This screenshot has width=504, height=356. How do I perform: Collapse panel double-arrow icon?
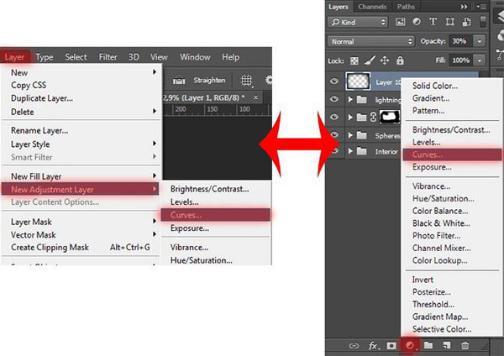(465, 7)
